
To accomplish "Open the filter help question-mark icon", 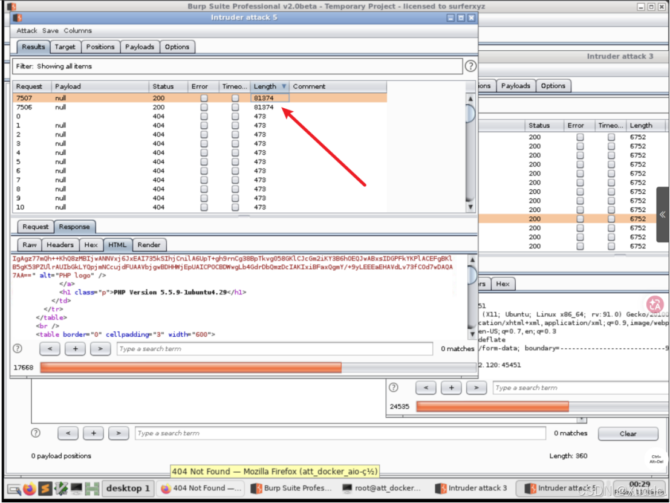I will (x=470, y=67).
